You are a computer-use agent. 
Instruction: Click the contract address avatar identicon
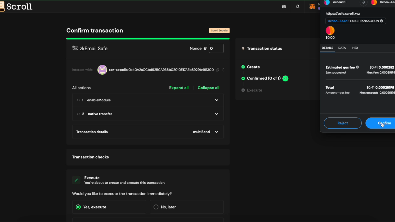[102, 70]
